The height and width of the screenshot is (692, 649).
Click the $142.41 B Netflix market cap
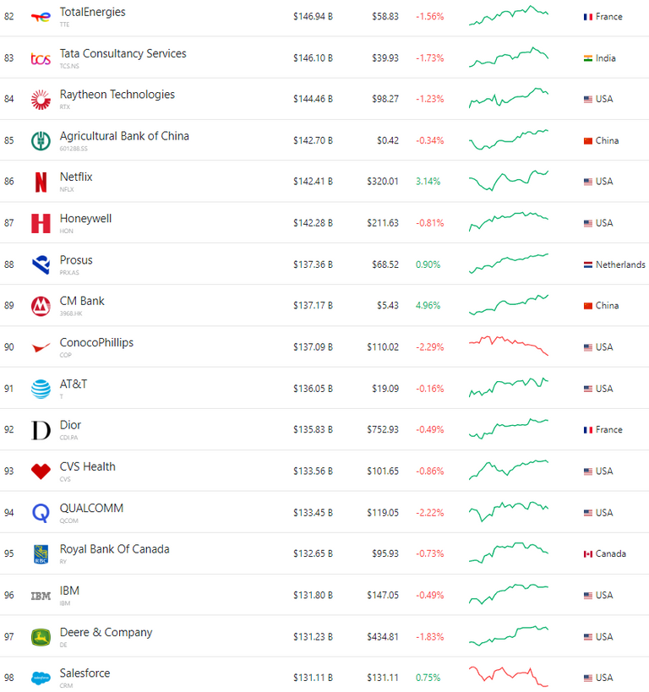(x=313, y=182)
